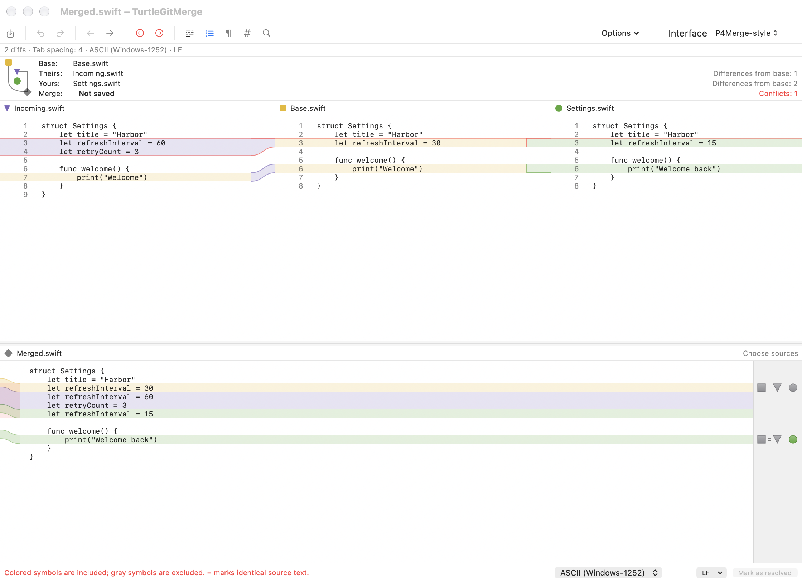Viewport: 802px width, 582px height.
Task: Click the Base.swift file name in summary
Action: click(91, 63)
